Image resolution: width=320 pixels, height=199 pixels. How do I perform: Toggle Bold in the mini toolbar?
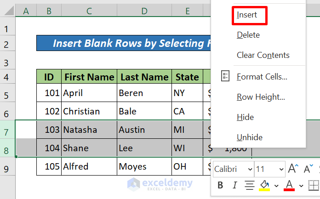pyautogui.click(x=220, y=185)
